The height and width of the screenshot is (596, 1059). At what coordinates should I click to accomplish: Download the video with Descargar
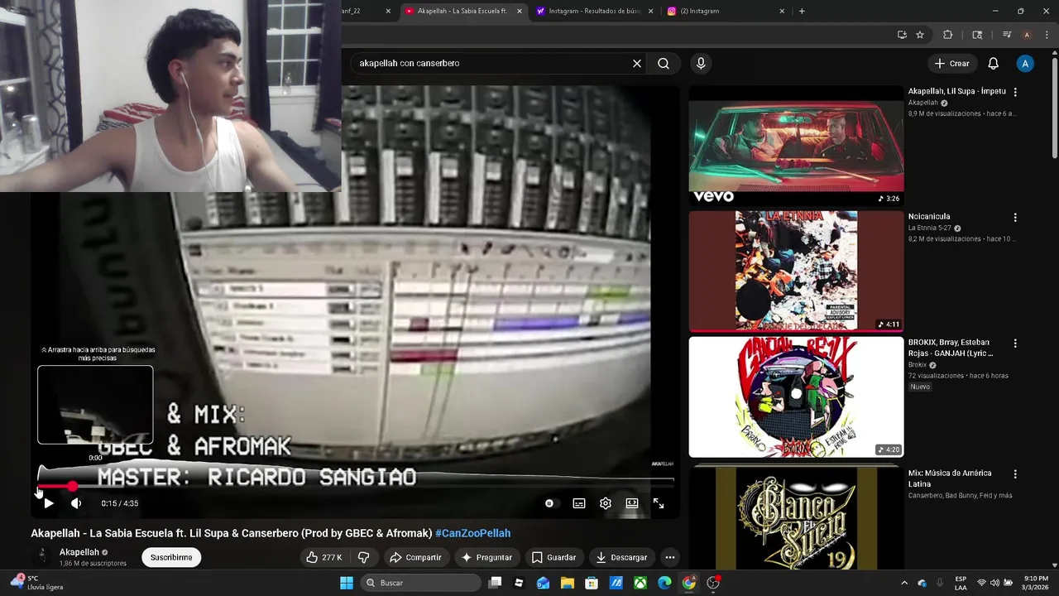click(621, 557)
